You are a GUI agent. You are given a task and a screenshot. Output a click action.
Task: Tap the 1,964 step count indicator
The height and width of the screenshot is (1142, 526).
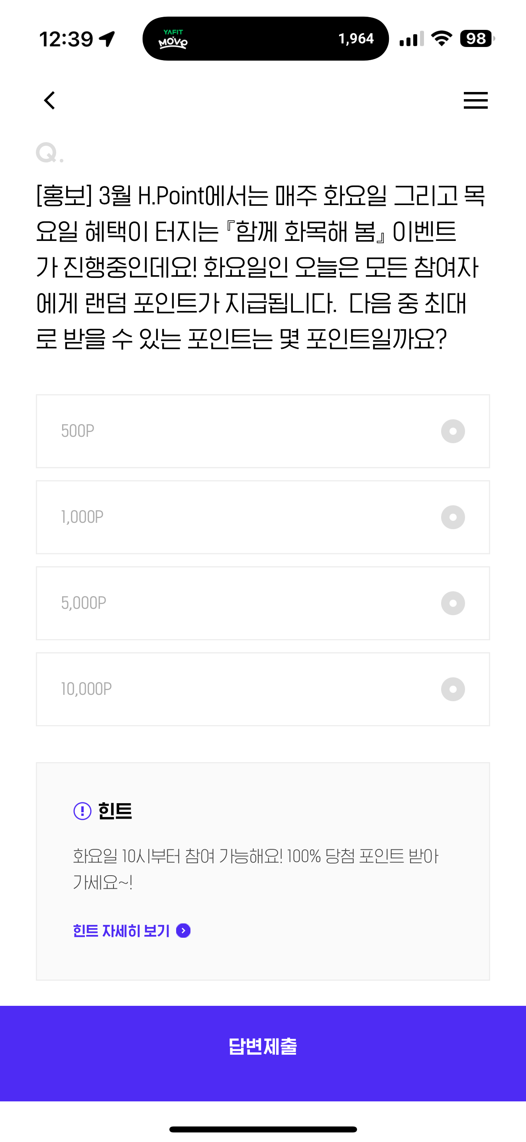tap(356, 39)
